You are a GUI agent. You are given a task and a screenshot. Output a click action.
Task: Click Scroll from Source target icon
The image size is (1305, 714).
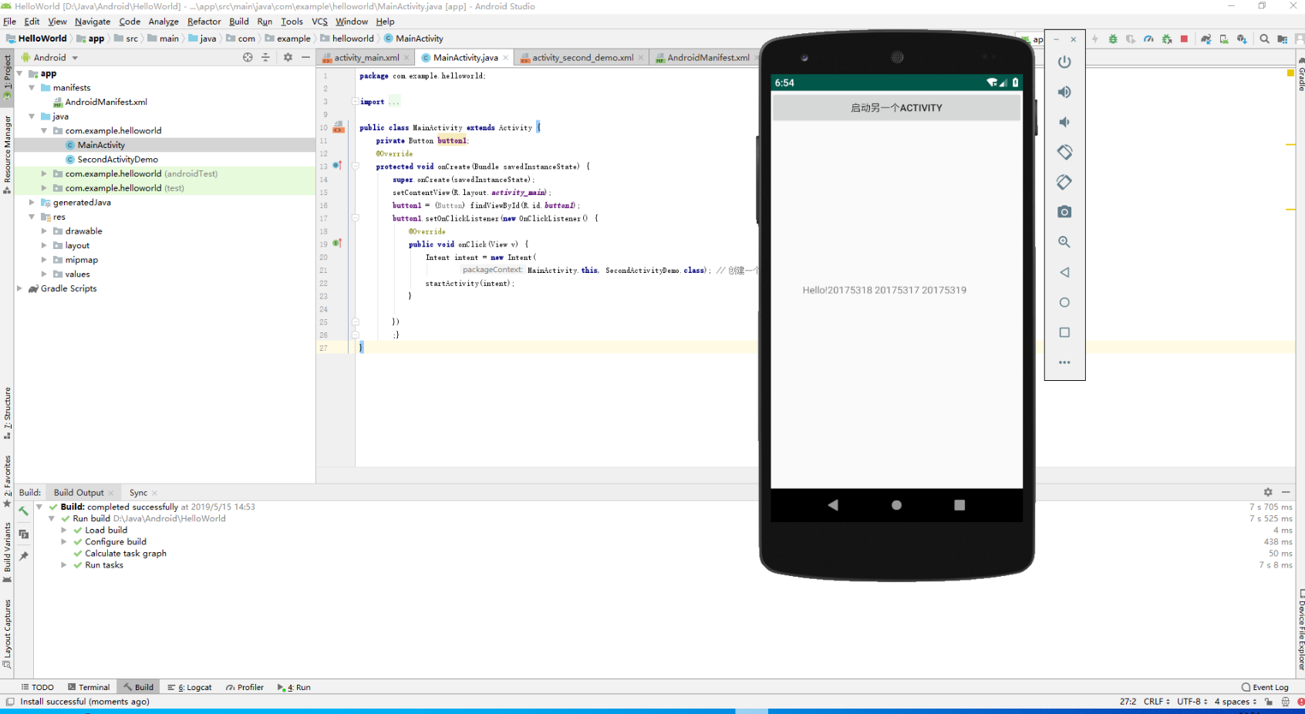pos(248,57)
